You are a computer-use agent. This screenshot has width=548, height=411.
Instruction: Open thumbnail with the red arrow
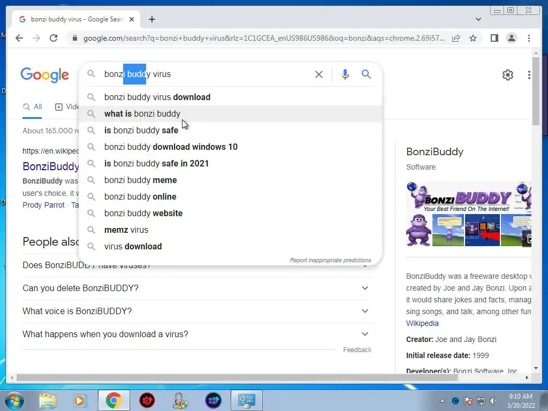pos(482,230)
